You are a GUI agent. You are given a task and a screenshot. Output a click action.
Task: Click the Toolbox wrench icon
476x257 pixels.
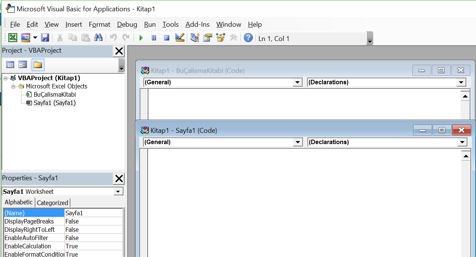[x=233, y=38]
